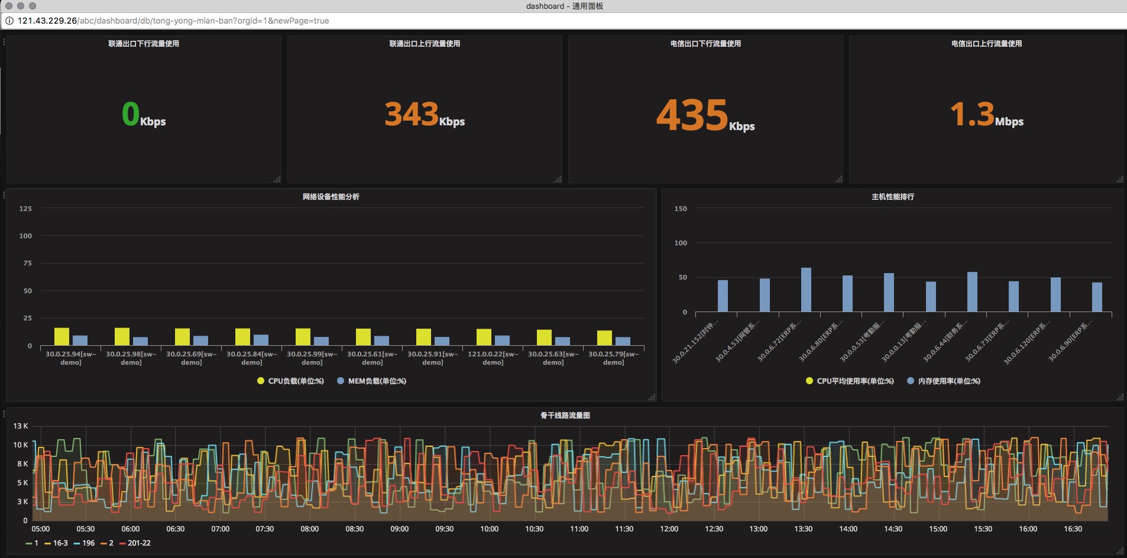Screen dimensions: 1127x558
Task: Open the 网络设备性能分析 panel title menu
Action: tap(331, 197)
